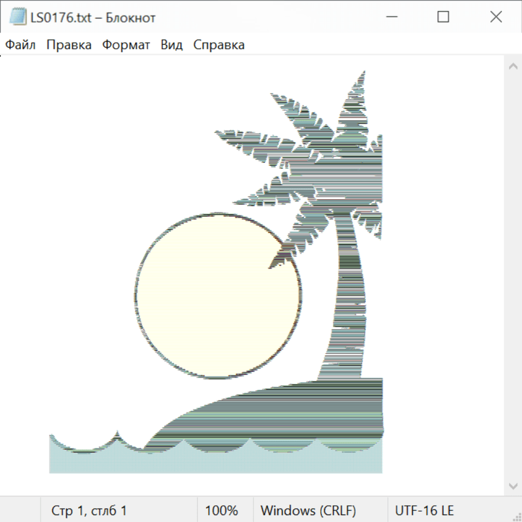522x522 pixels.
Task: Click the scroll up arrow
Action: click(513, 67)
